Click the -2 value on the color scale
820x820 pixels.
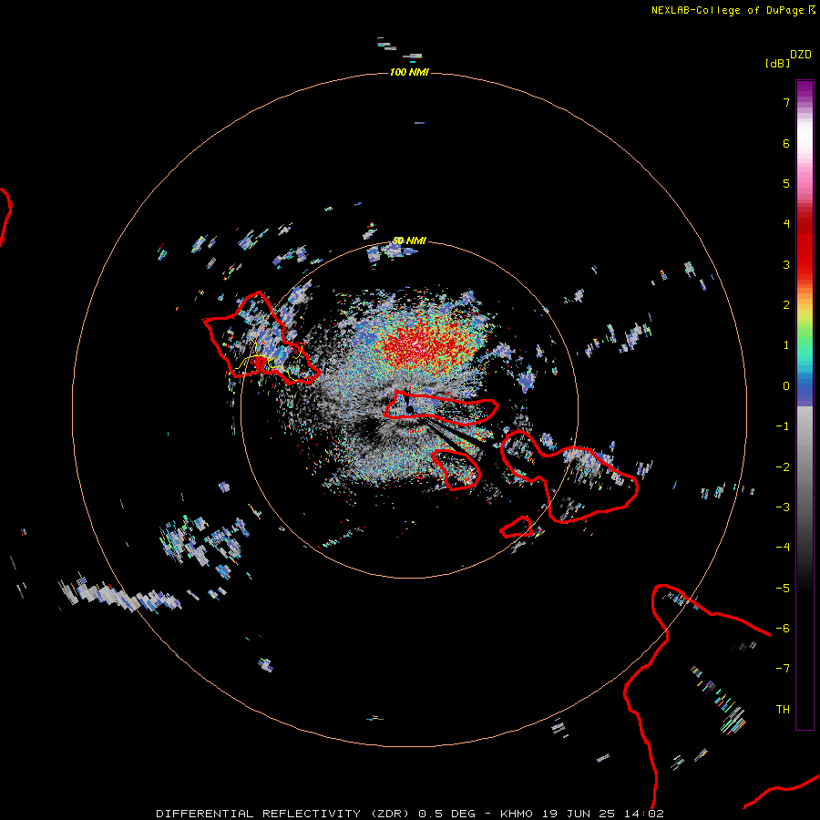(x=783, y=467)
